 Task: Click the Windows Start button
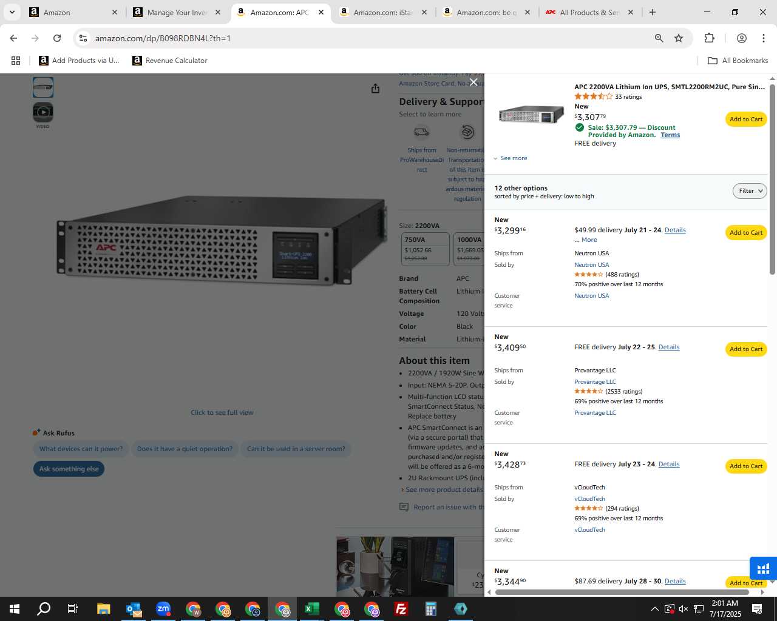[15, 609]
